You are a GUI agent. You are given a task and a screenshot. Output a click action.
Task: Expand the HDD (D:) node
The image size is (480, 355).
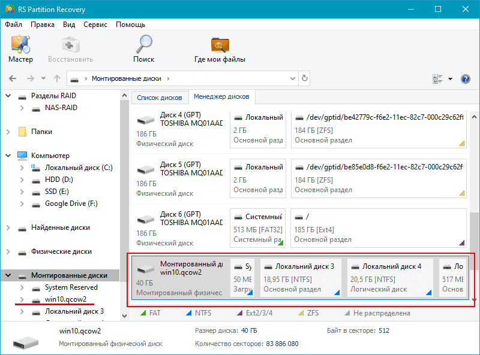pos(22,180)
